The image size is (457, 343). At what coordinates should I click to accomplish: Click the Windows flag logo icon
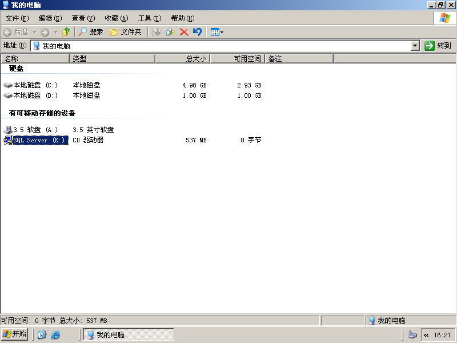[445, 18]
